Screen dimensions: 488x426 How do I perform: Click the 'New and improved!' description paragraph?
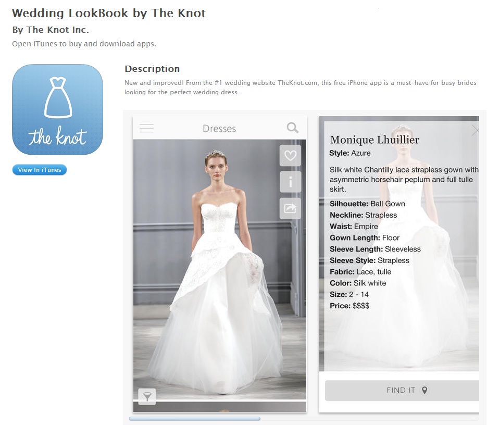[301, 87]
